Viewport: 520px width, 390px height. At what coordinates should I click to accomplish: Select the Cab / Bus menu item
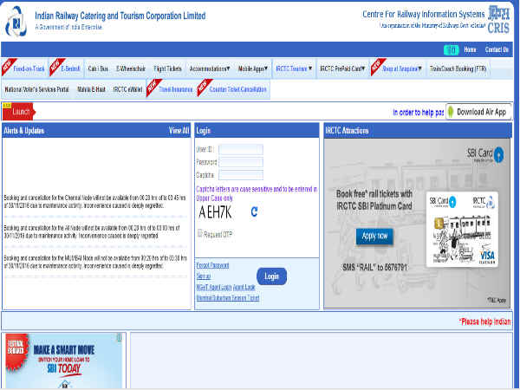click(x=98, y=68)
